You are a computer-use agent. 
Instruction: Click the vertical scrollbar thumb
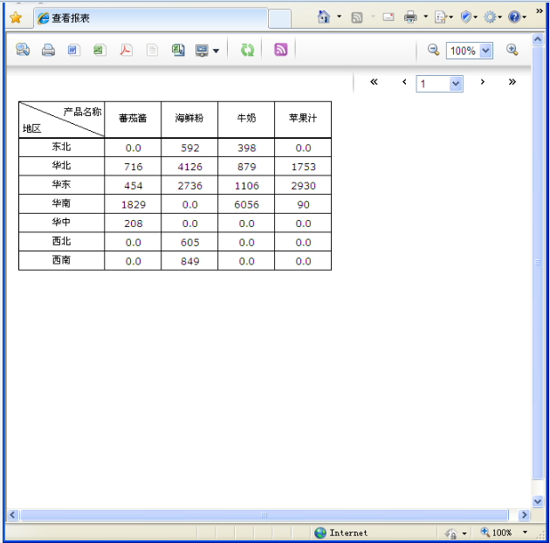(x=538, y=263)
